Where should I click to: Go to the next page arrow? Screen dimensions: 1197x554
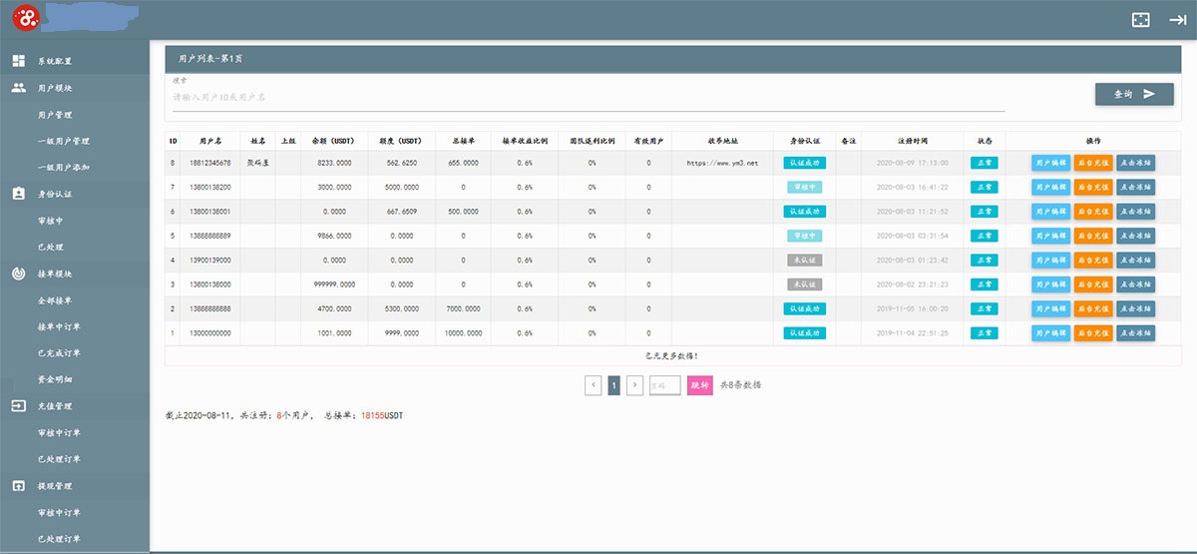[634, 384]
